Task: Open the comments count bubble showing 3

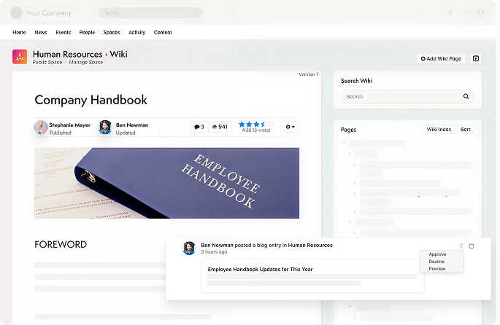Action: click(x=199, y=127)
